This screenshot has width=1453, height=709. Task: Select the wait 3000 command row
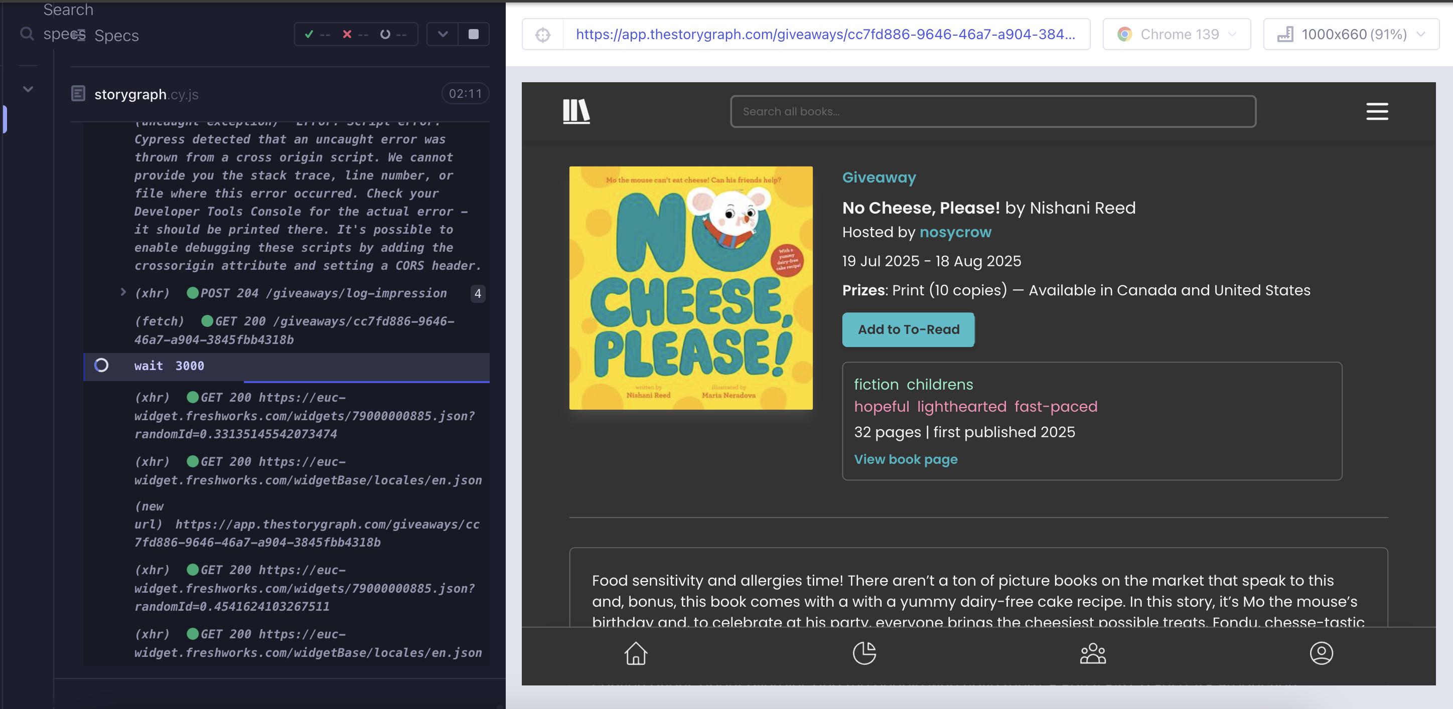[286, 367]
